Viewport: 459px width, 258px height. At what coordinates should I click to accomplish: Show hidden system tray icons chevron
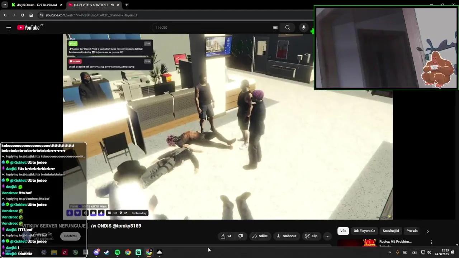[x=390, y=252]
